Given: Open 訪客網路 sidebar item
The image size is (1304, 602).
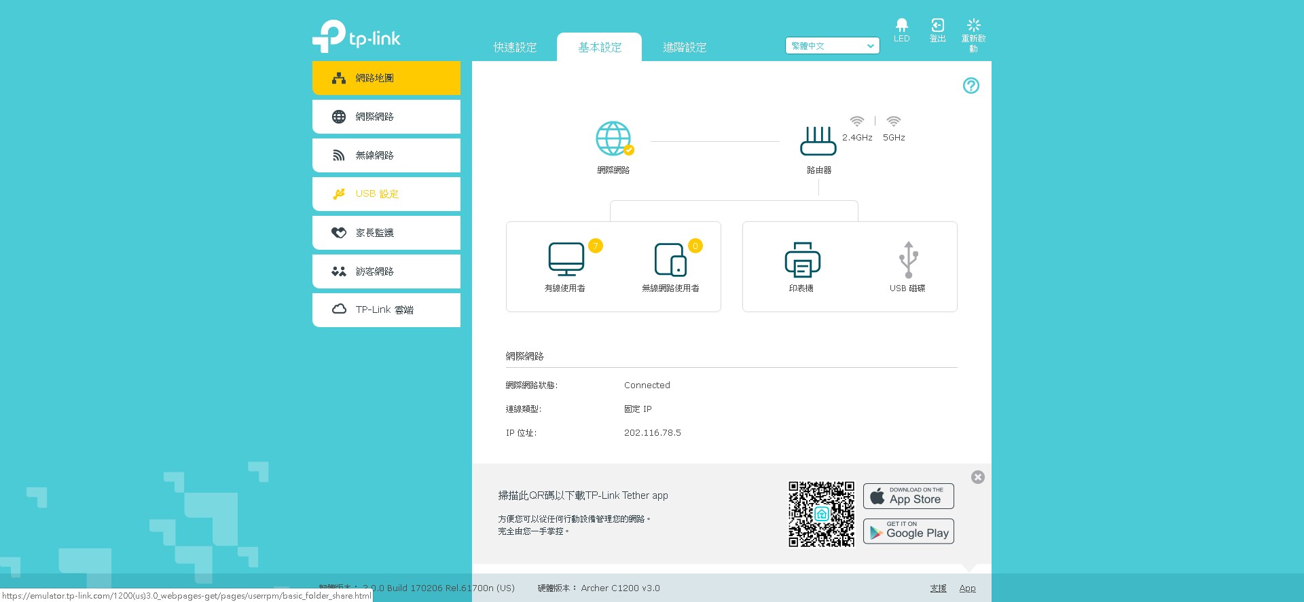Looking at the screenshot, I should coord(386,271).
